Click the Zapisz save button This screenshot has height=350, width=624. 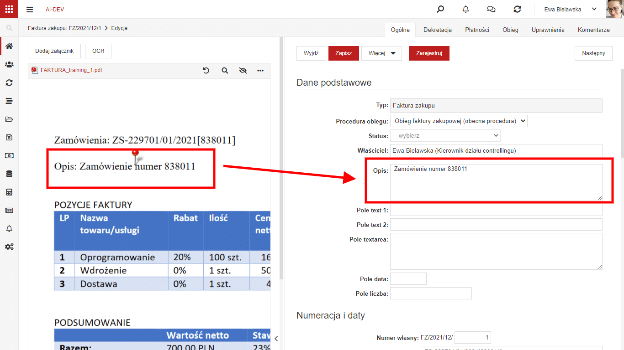[x=344, y=53]
